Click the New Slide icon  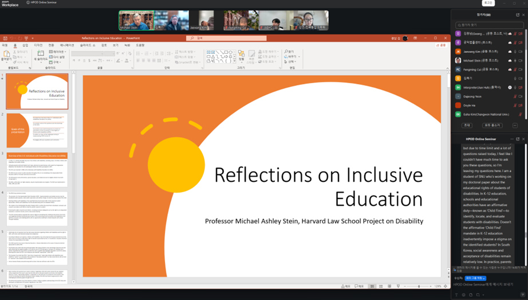pos(41,53)
